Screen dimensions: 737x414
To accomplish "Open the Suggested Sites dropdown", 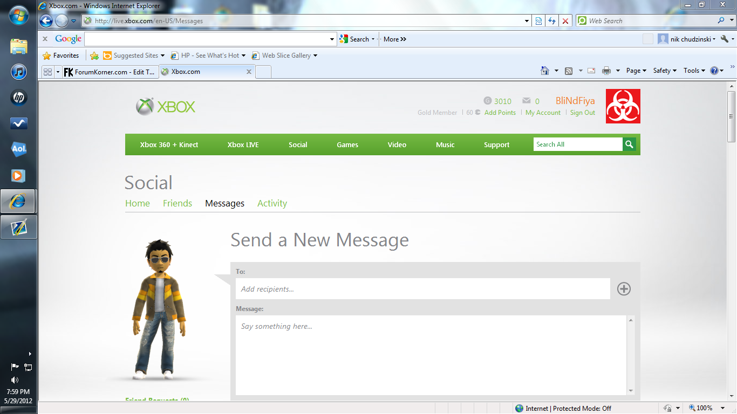I will click(x=162, y=56).
